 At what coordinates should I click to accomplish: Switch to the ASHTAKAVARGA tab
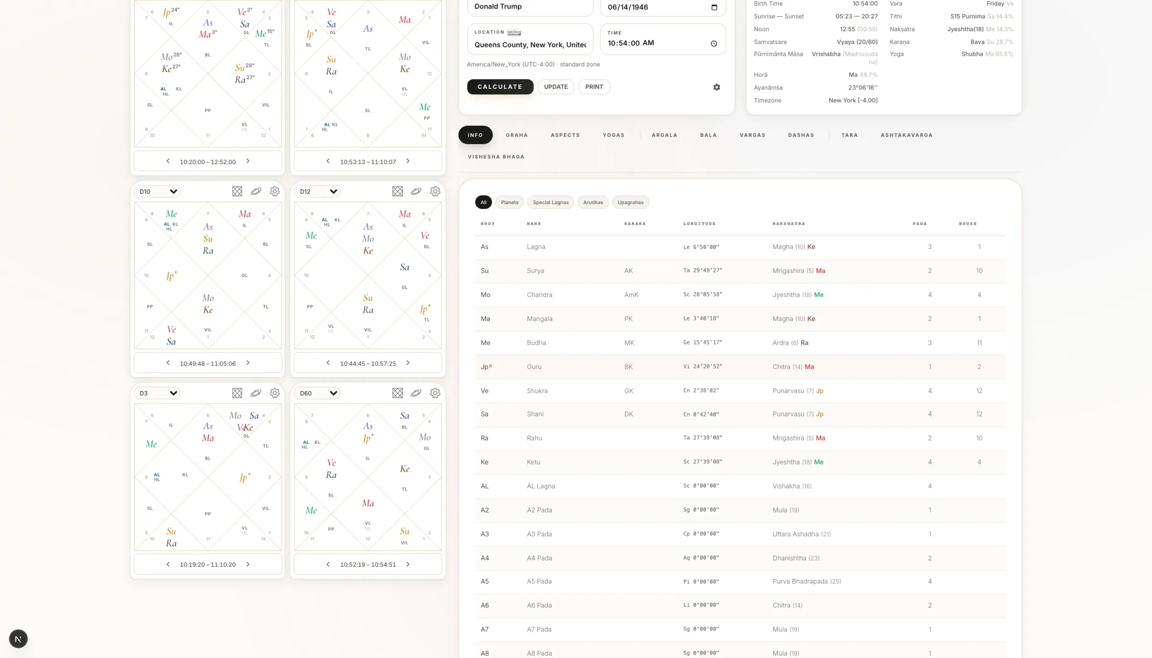906,135
